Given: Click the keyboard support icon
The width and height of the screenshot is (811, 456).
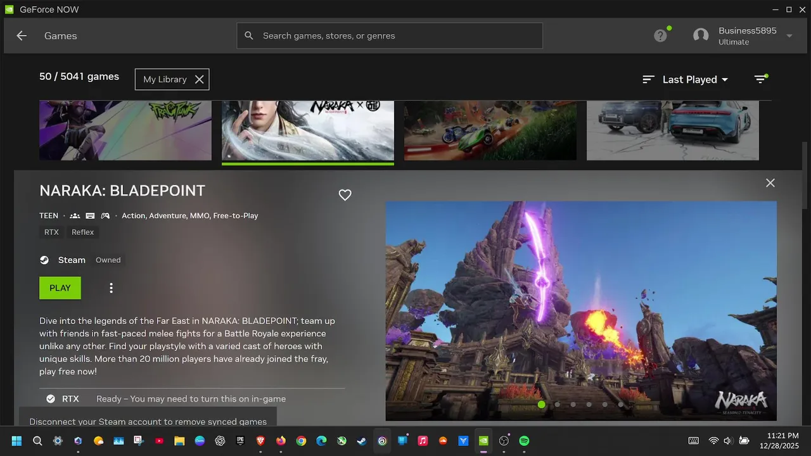Looking at the screenshot, I should pos(90,215).
